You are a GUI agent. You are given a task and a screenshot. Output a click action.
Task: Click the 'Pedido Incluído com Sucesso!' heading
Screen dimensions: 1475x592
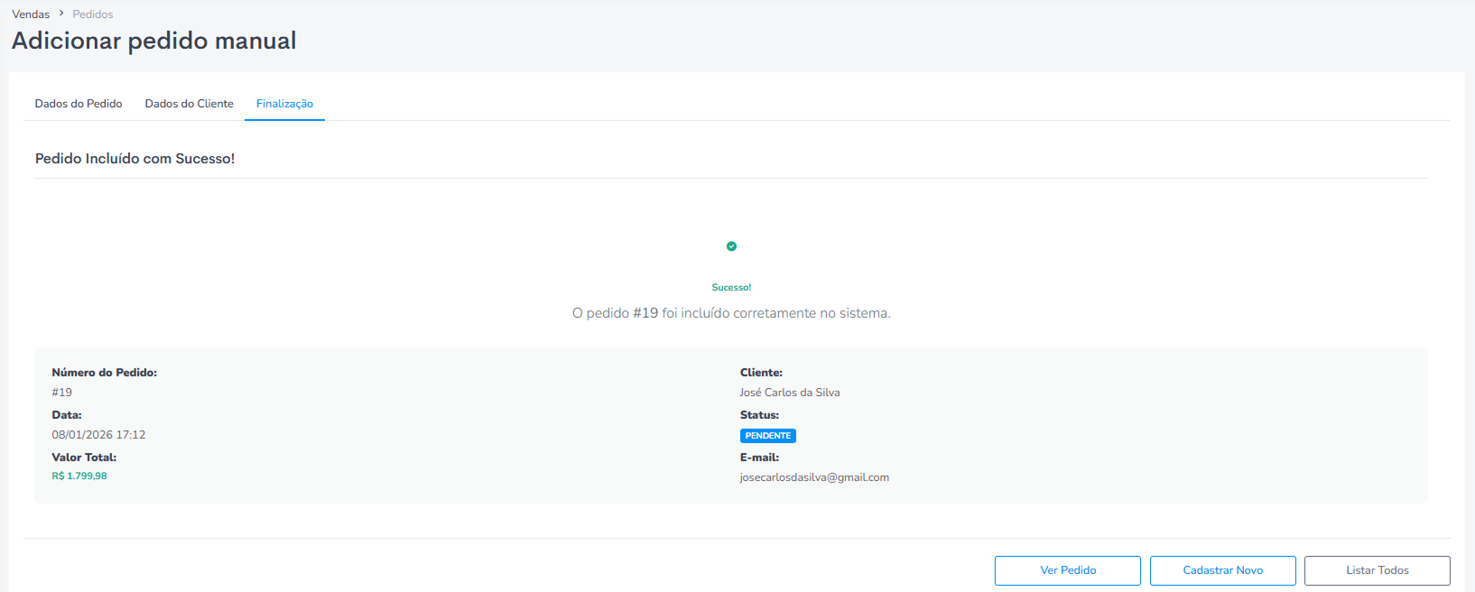[135, 159]
